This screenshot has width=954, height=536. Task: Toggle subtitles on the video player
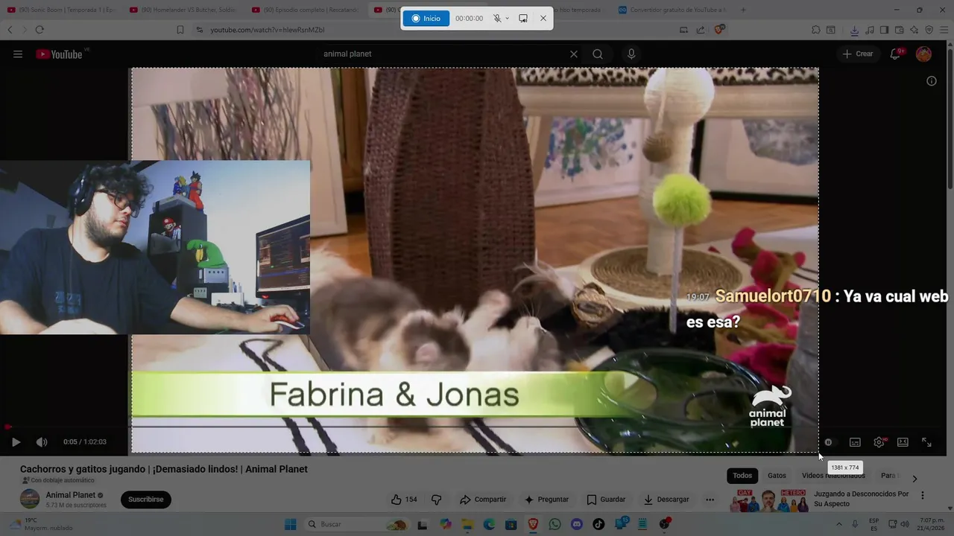tap(855, 442)
